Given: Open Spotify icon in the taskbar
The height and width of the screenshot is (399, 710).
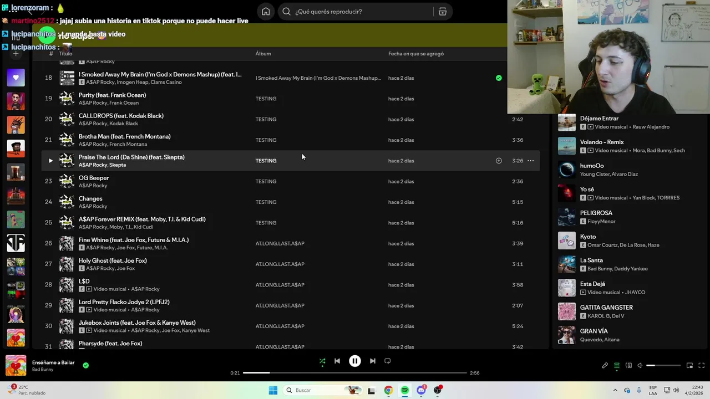Looking at the screenshot, I should (405, 390).
